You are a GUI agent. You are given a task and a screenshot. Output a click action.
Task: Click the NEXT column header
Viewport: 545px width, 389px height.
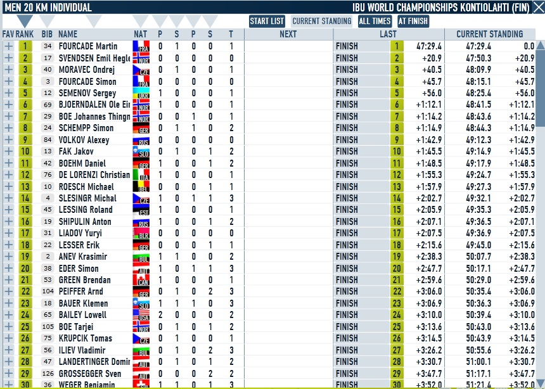click(x=288, y=34)
